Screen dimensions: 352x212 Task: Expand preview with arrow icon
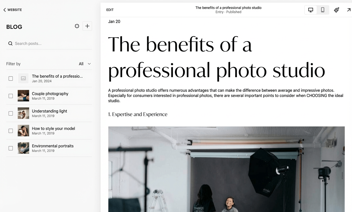click(349, 10)
